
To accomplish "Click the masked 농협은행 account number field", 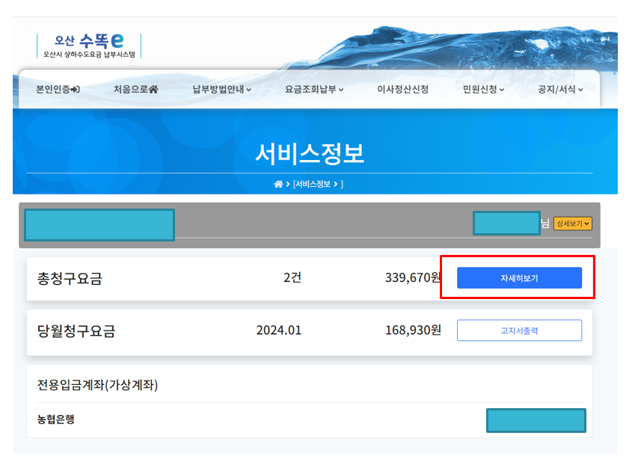I will click(x=536, y=420).
